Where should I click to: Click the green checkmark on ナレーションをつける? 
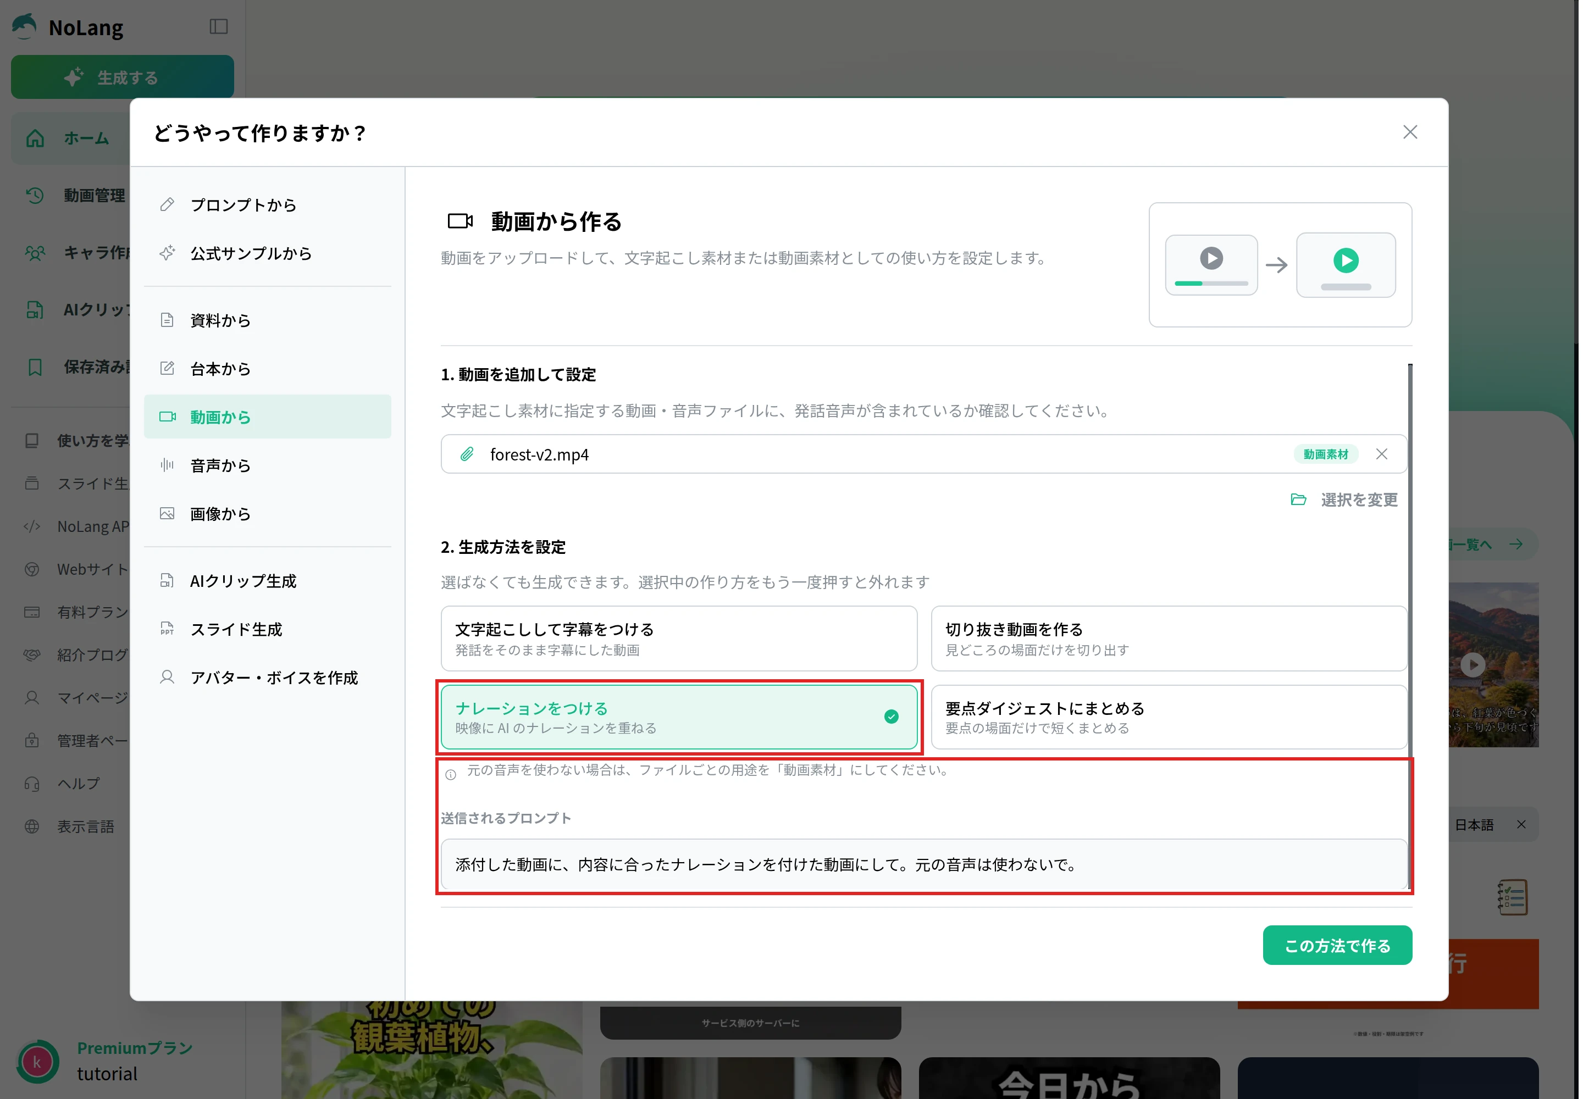click(x=890, y=717)
